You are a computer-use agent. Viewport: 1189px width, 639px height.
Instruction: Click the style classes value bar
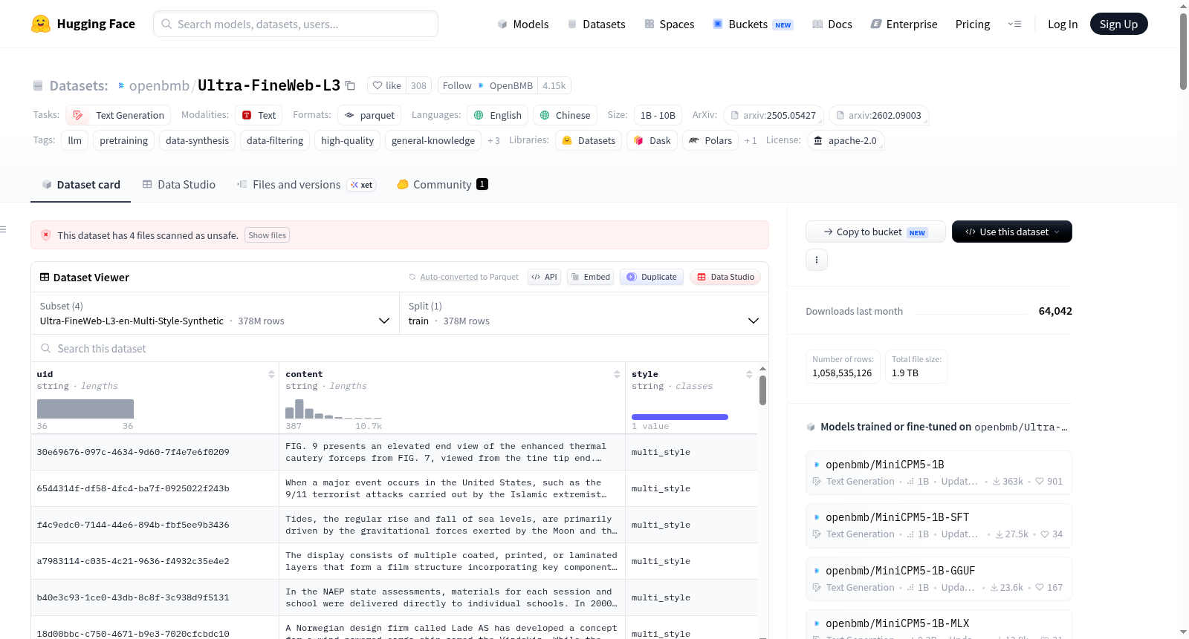pyautogui.click(x=680, y=417)
